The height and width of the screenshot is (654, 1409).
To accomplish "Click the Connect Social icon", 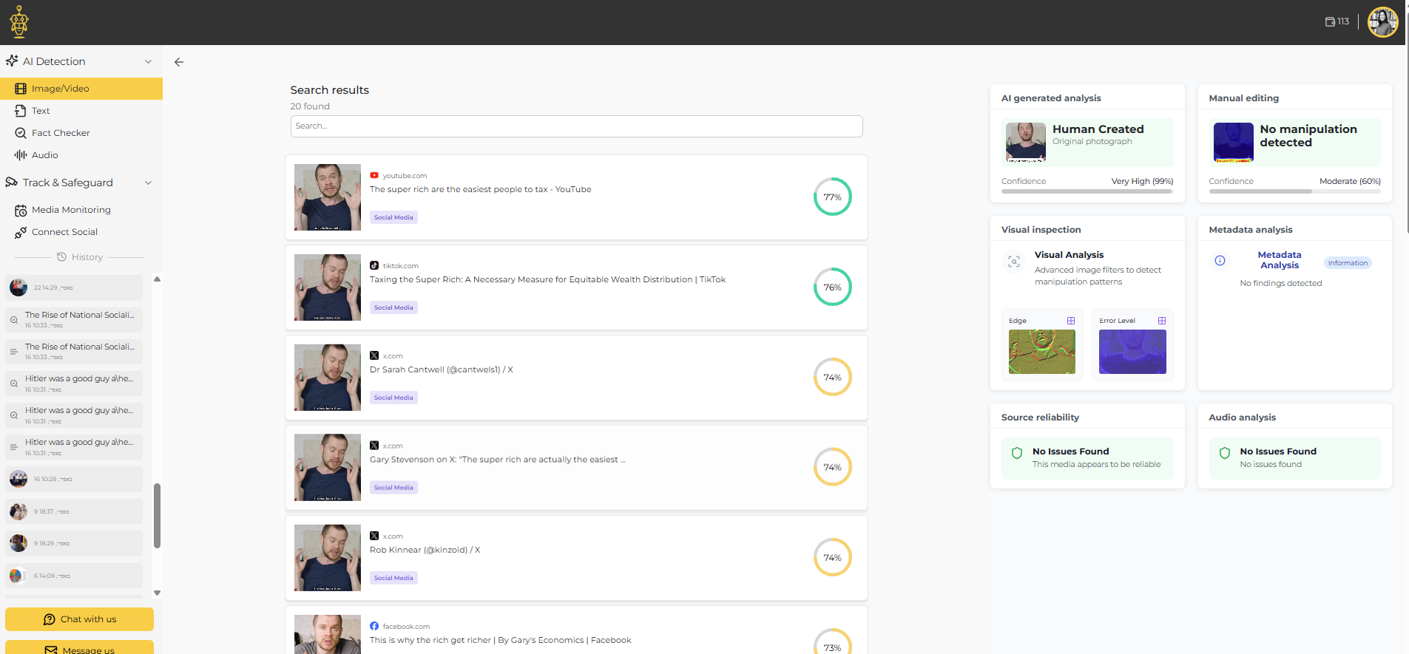I will (21, 233).
